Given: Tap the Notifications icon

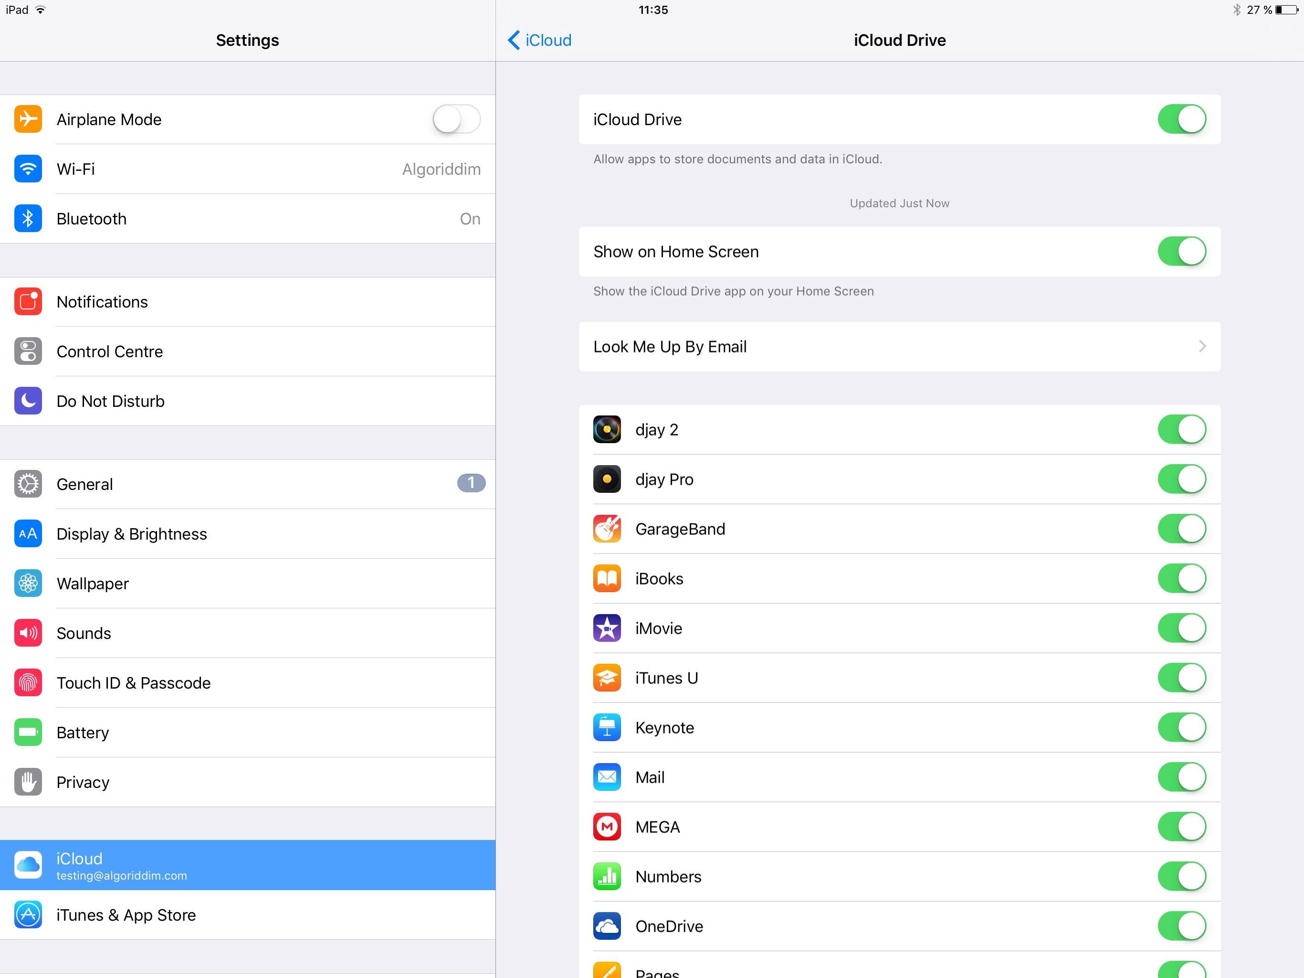Looking at the screenshot, I should pyautogui.click(x=28, y=301).
